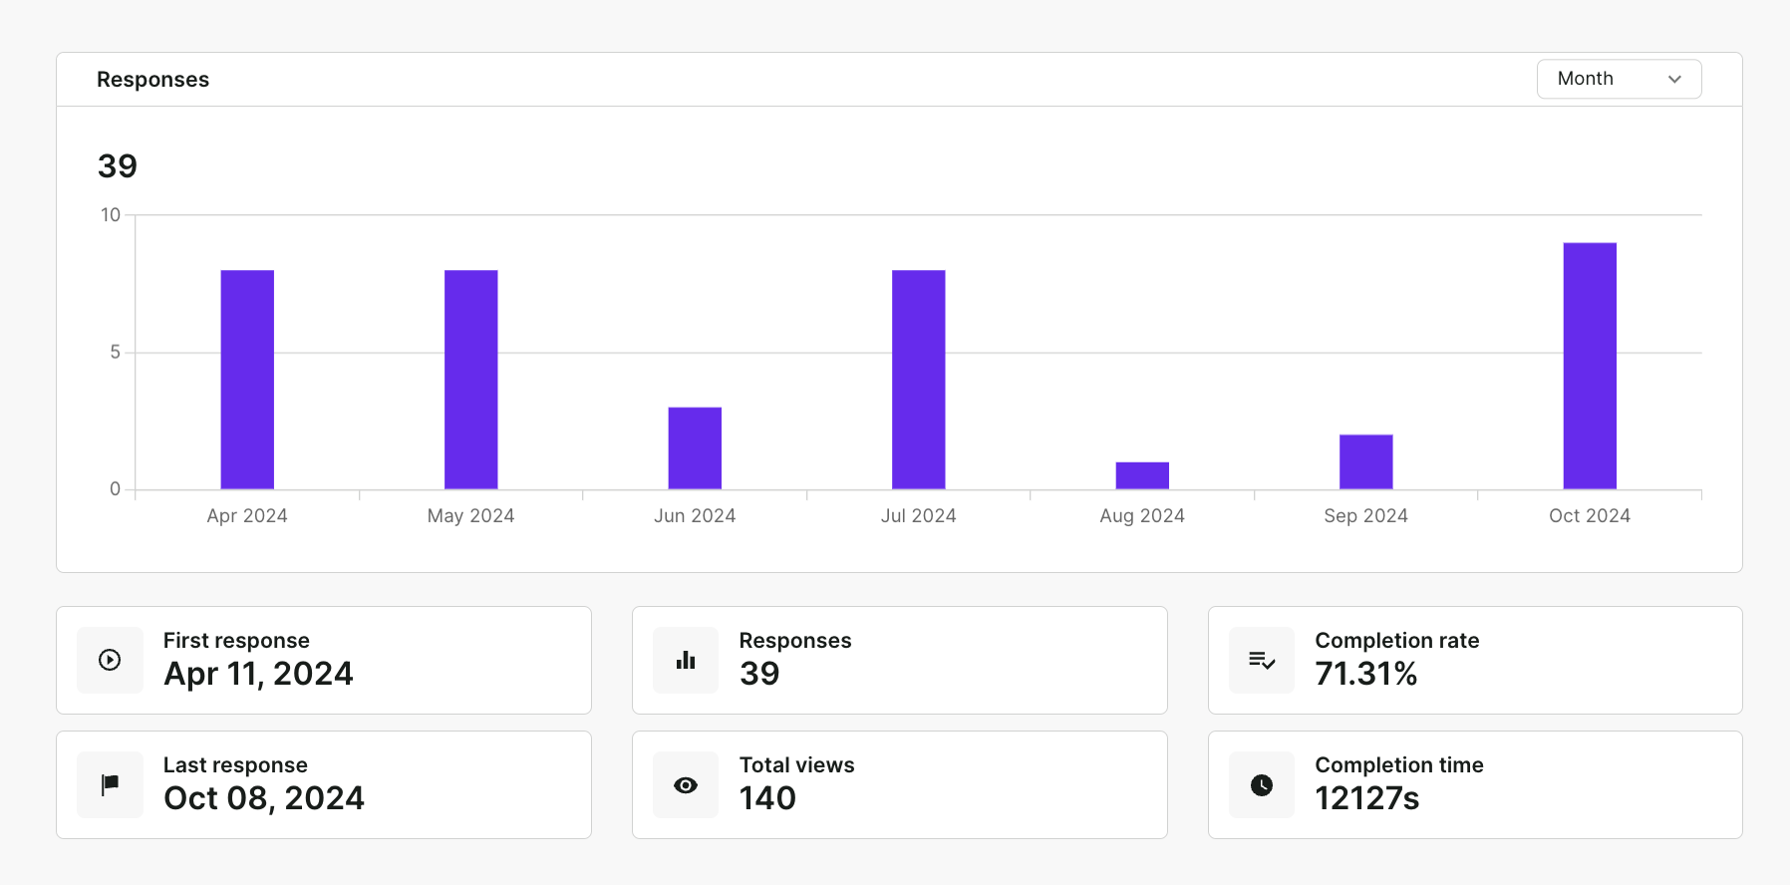
Task: Click the Oct 2024 axis label
Action: point(1590,515)
